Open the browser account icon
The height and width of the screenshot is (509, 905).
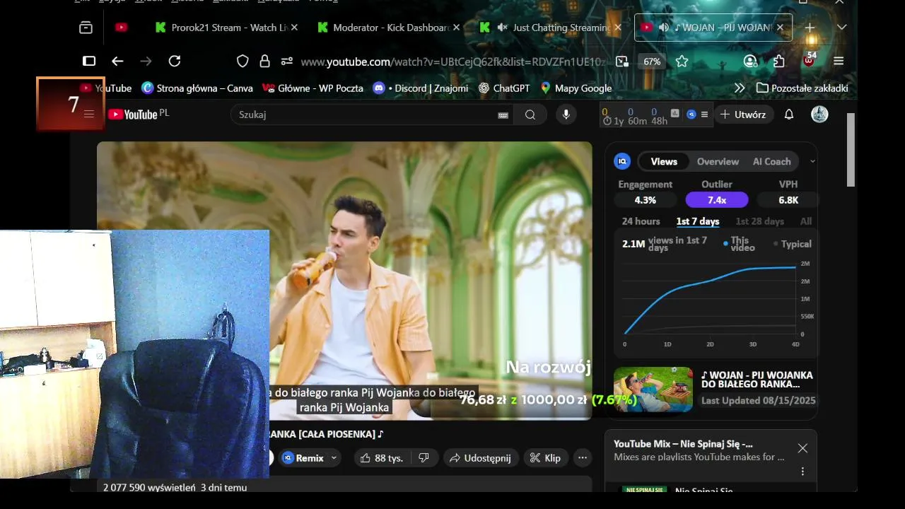click(x=750, y=62)
